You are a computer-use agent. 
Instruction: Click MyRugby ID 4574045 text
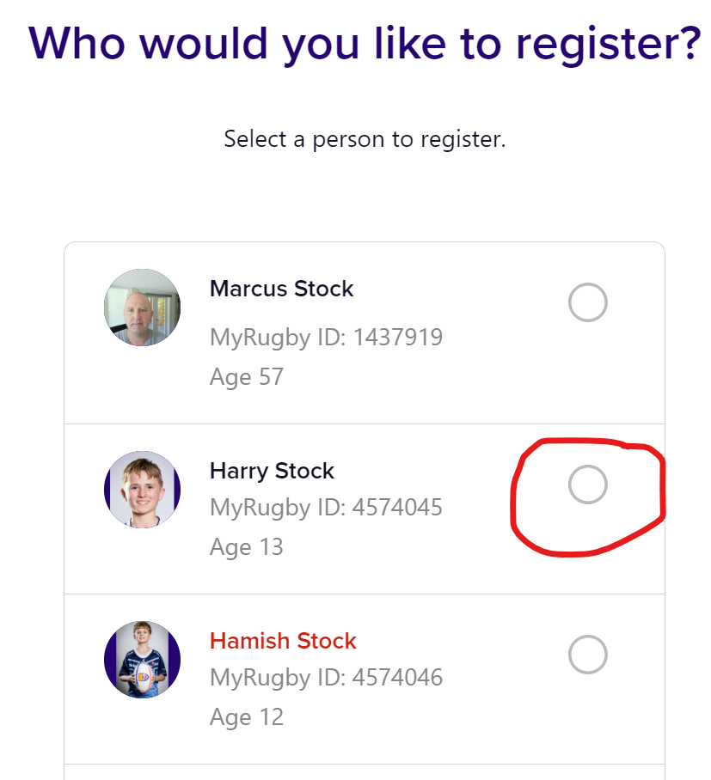pos(326,508)
